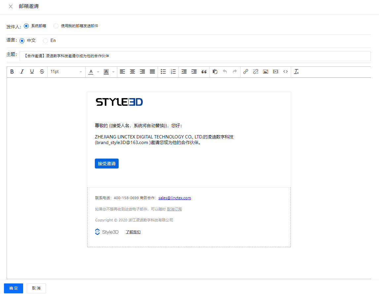Remove hyperlink with unlink icon

coord(255,71)
